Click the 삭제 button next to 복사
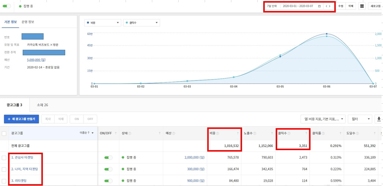The height and width of the screenshot is (186, 383). 61,119
